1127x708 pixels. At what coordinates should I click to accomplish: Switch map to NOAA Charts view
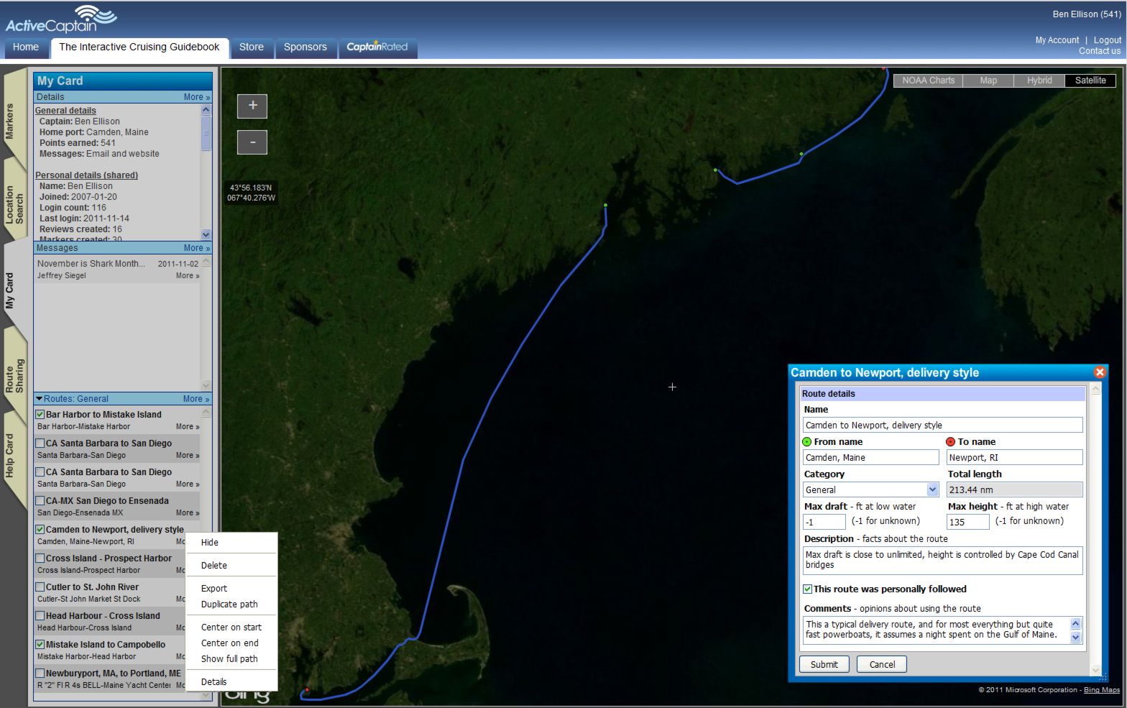(928, 81)
